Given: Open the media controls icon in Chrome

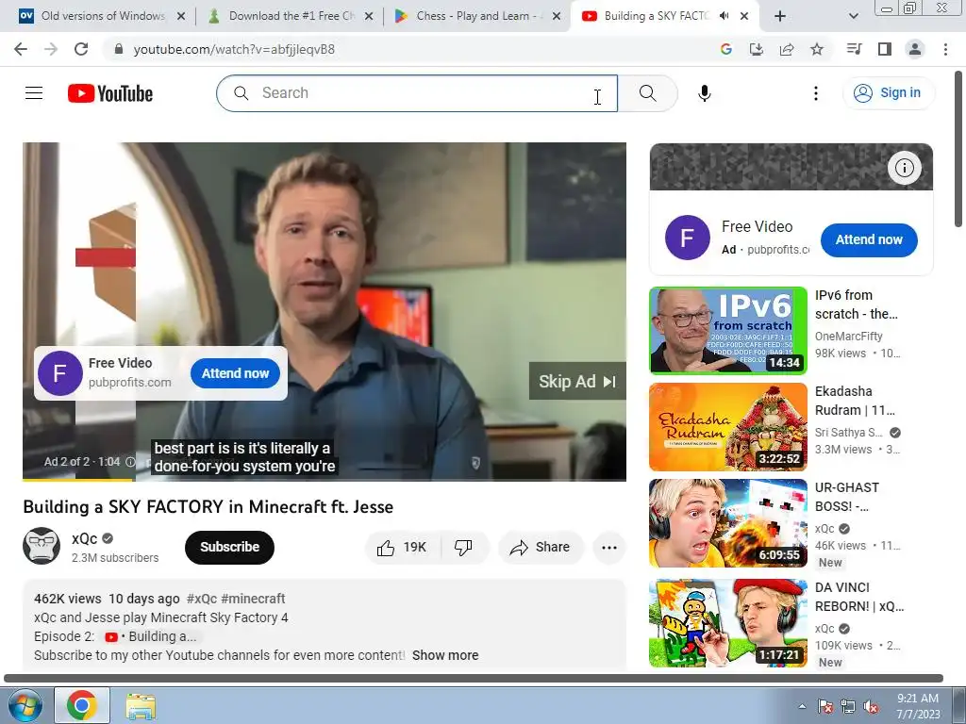Looking at the screenshot, I should point(854,49).
